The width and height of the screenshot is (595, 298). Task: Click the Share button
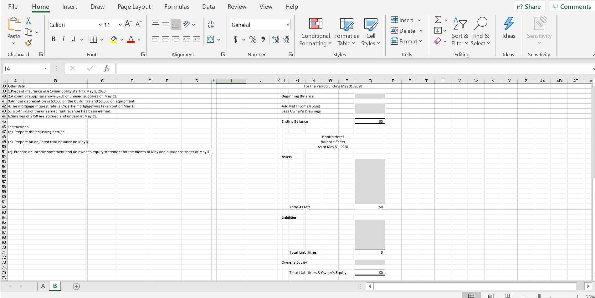(529, 7)
